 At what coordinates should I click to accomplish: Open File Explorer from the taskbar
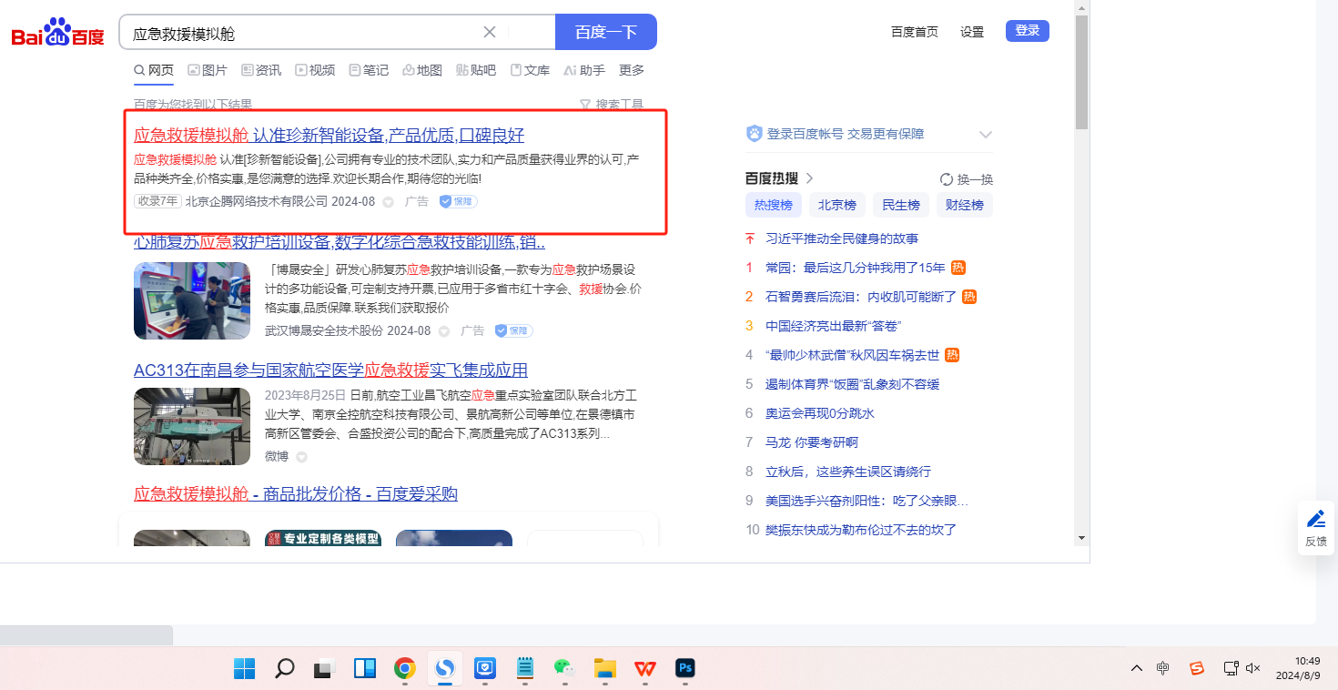(x=604, y=669)
